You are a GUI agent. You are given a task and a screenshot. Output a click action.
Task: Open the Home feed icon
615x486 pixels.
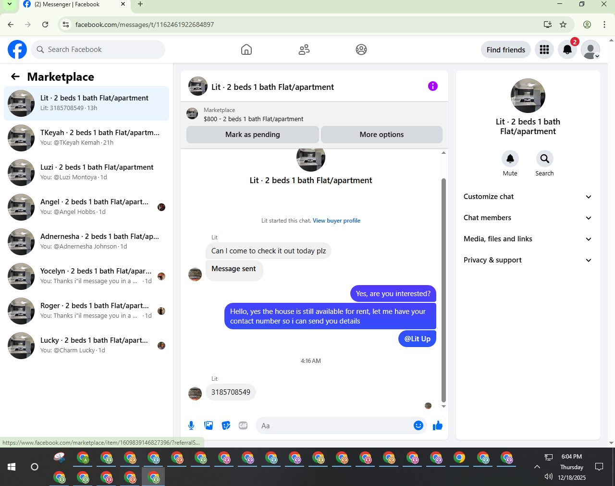[246, 50]
